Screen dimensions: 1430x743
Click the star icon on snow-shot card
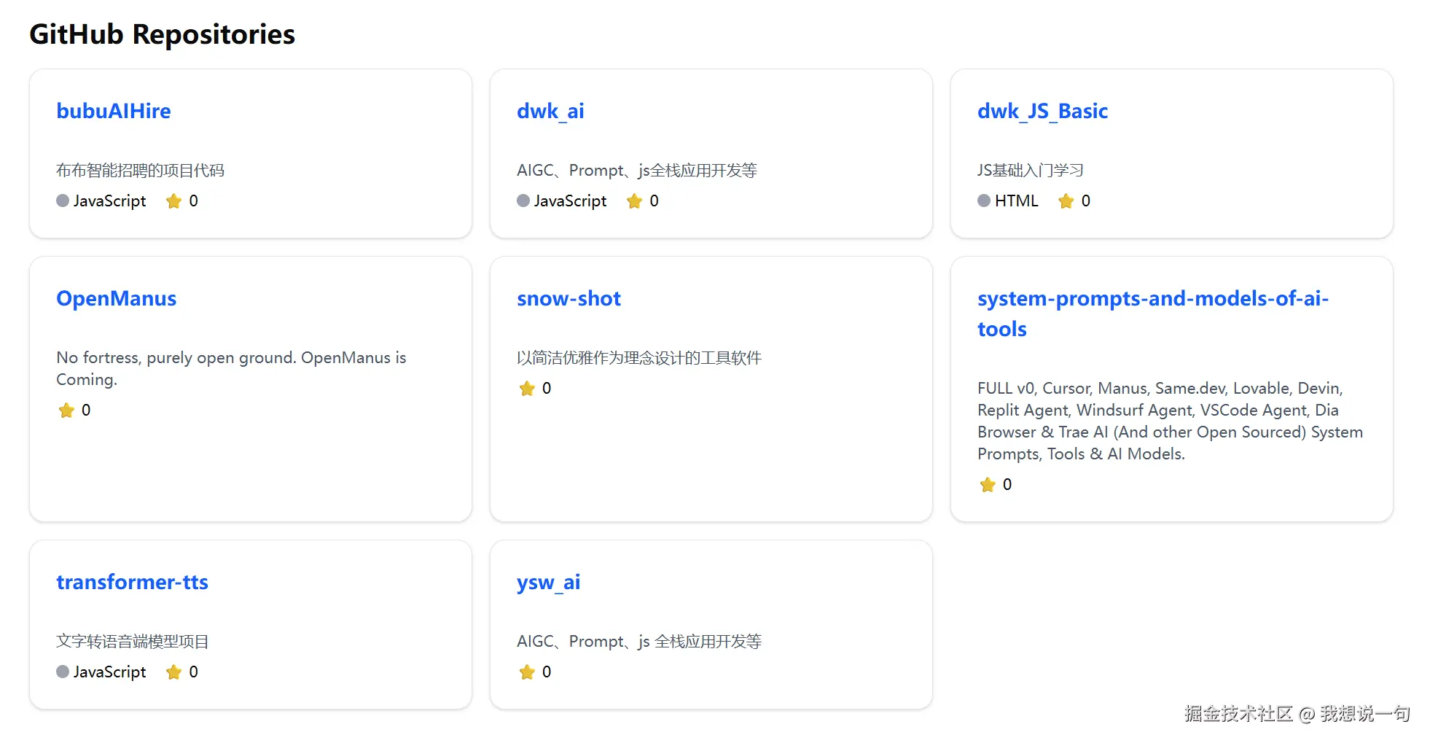[527, 389]
